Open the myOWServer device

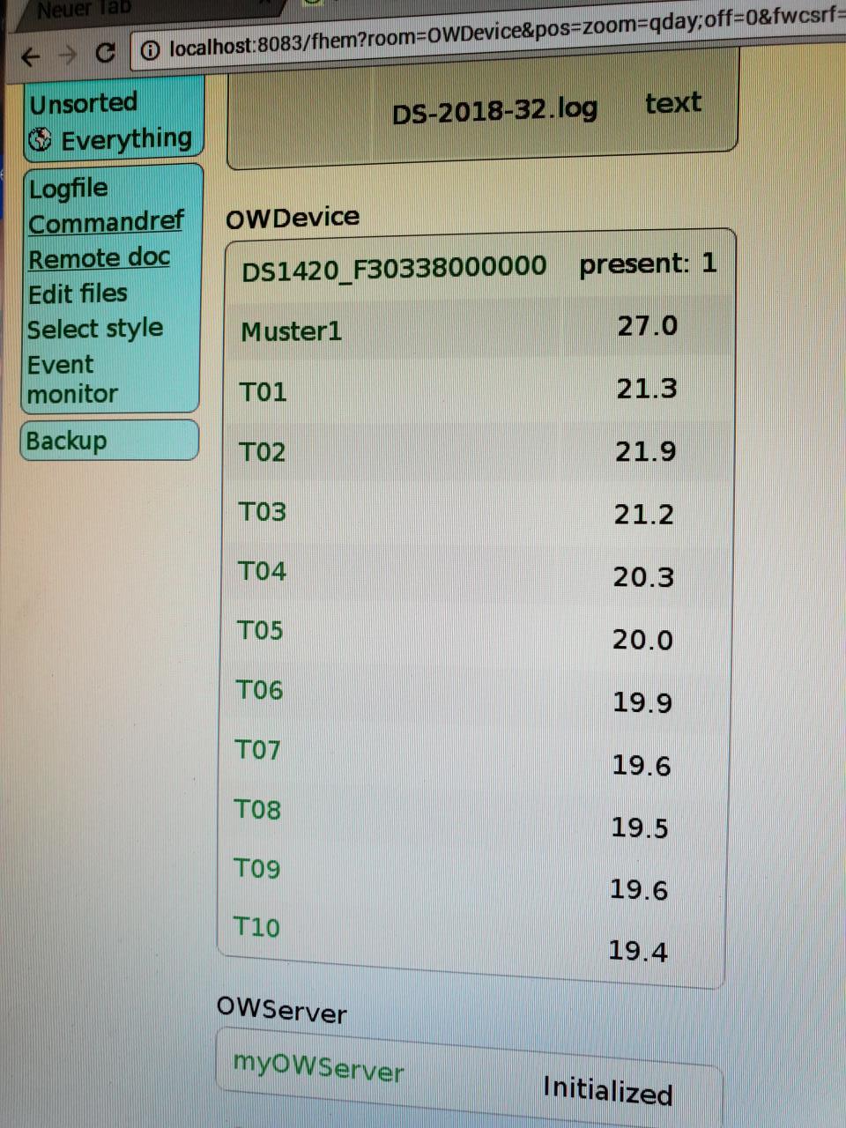tap(318, 1068)
